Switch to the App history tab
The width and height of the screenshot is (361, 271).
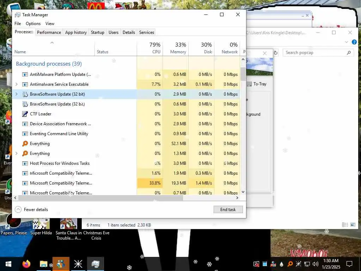[76, 32]
